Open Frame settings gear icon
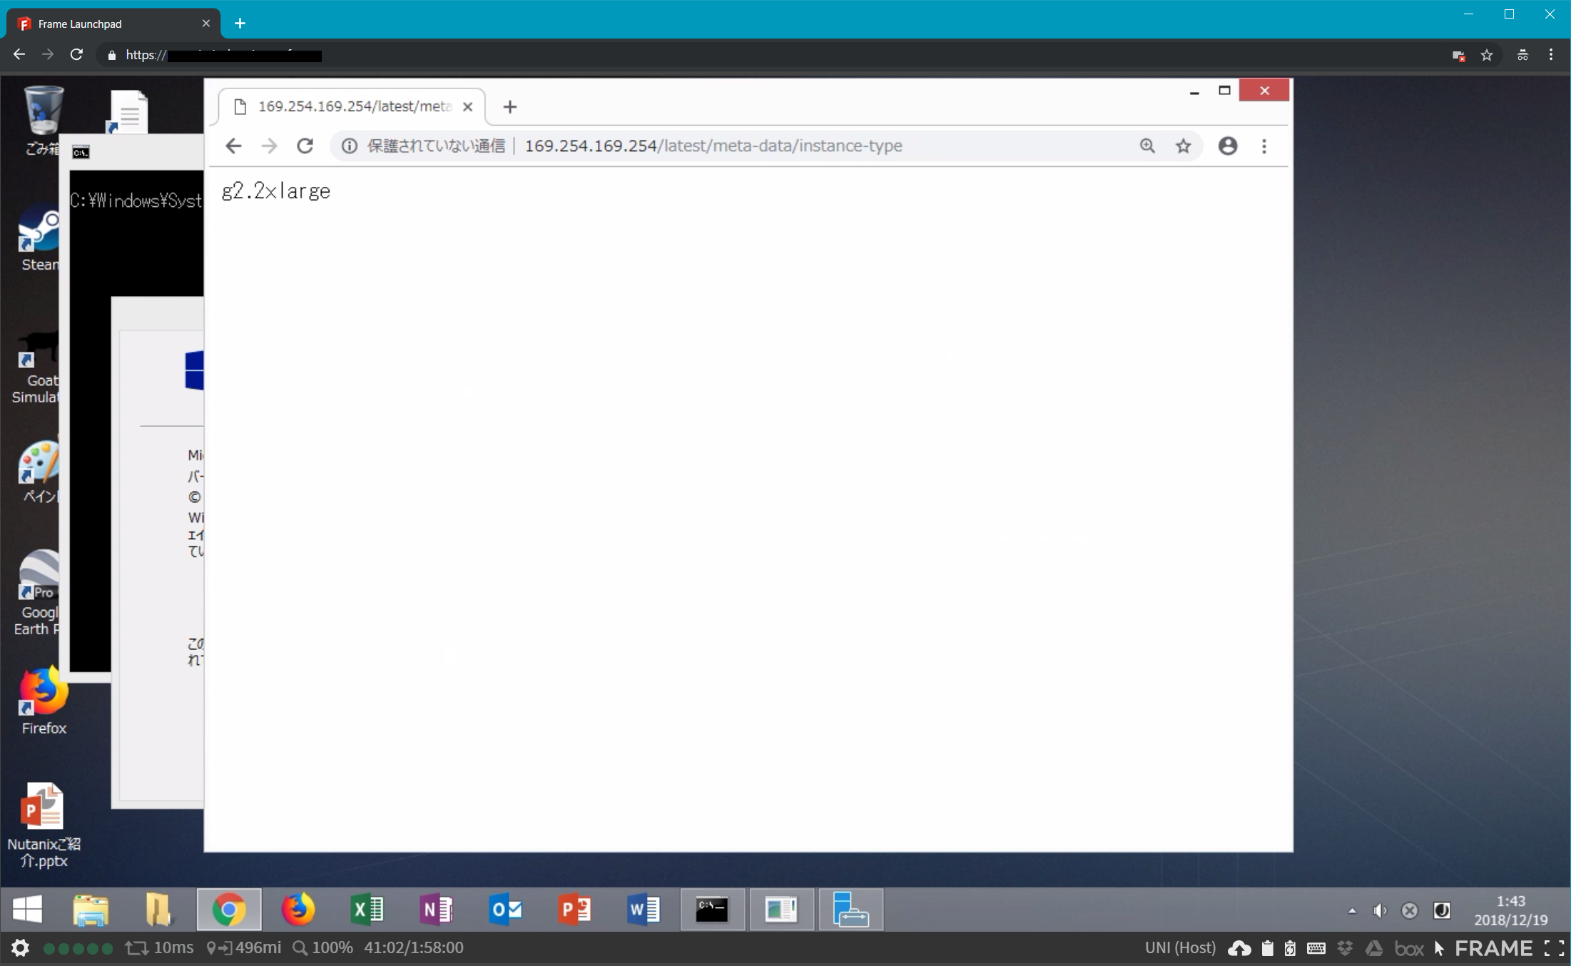The width and height of the screenshot is (1571, 966). 20,948
